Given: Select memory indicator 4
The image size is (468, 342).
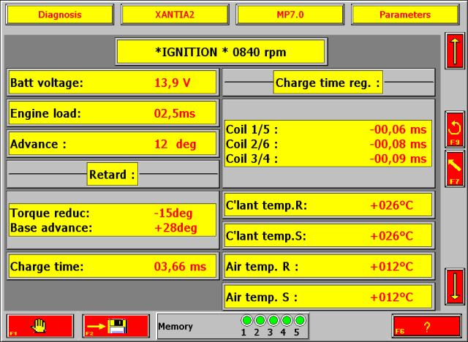Looking at the screenshot, I should pos(287,321).
